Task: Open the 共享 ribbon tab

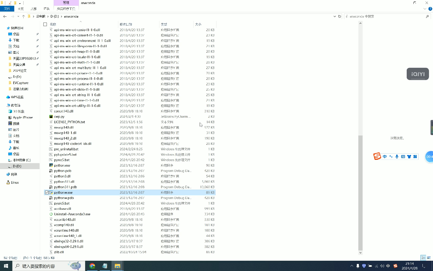Action: pyautogui.click(x=34, y=9)
